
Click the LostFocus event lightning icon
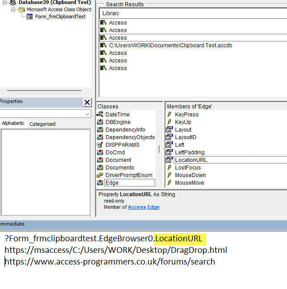(169, 168)
